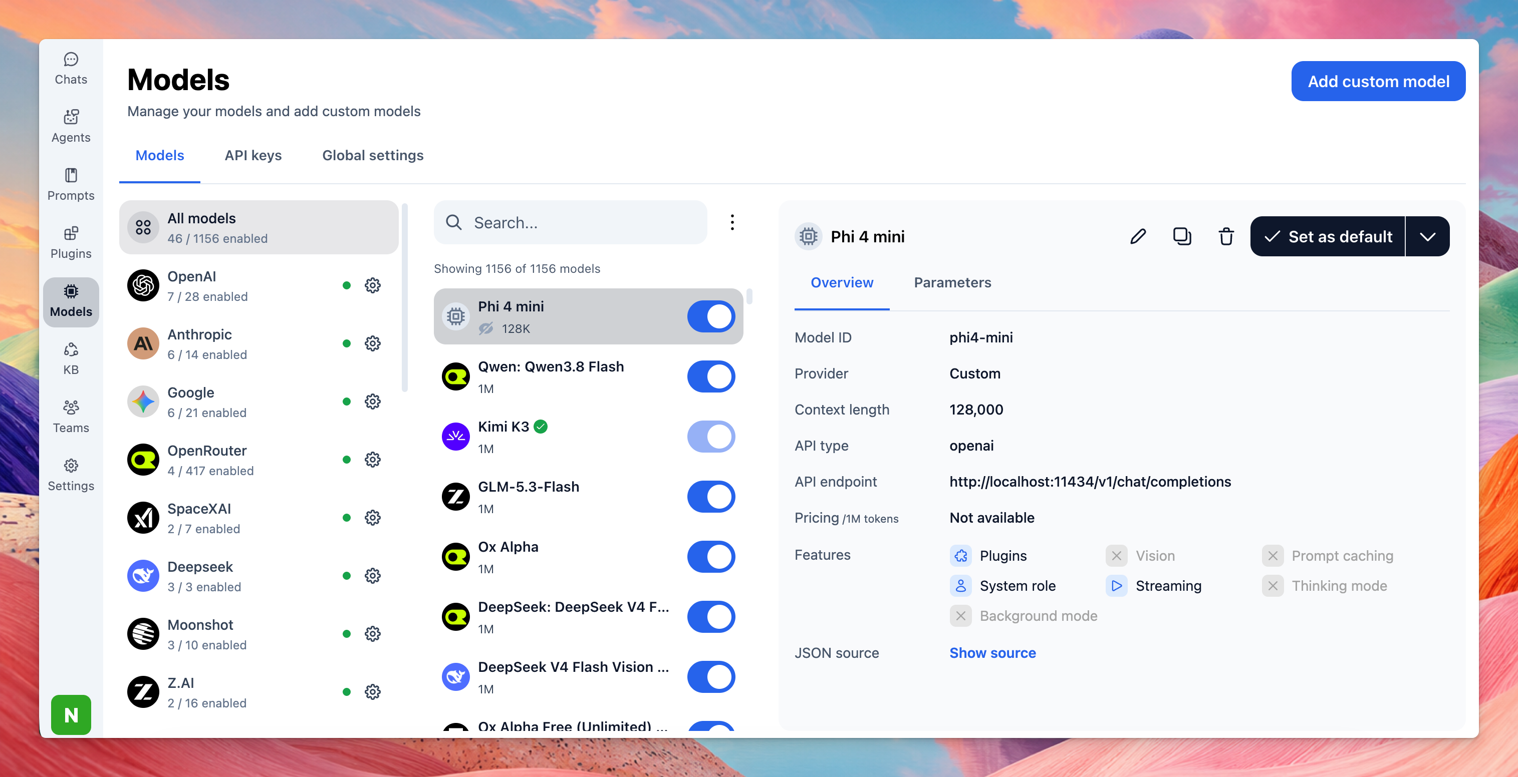Filter models by the Moonshot provider
Image resolution: width=1518 pixels, height=777 pixels.
click(260, 634)
